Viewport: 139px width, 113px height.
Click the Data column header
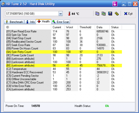(x=102, y=27)
